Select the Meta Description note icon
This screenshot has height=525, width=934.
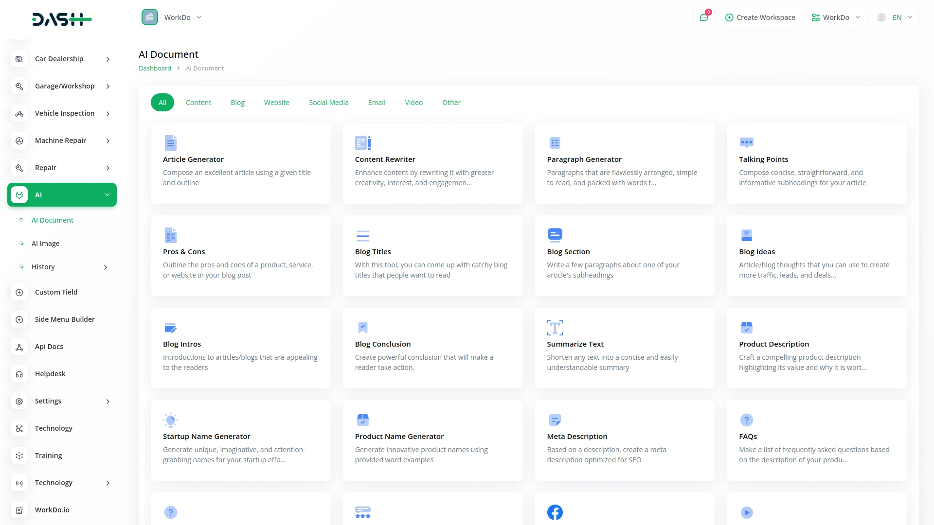555,420
